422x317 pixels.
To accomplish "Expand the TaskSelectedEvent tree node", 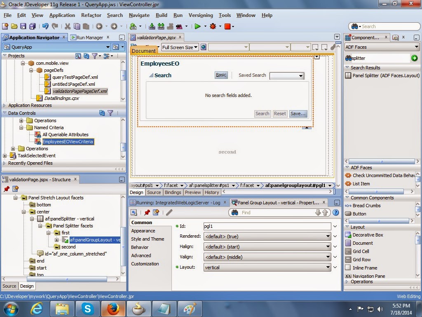I will pyautogui.click(x=5, y=156).
